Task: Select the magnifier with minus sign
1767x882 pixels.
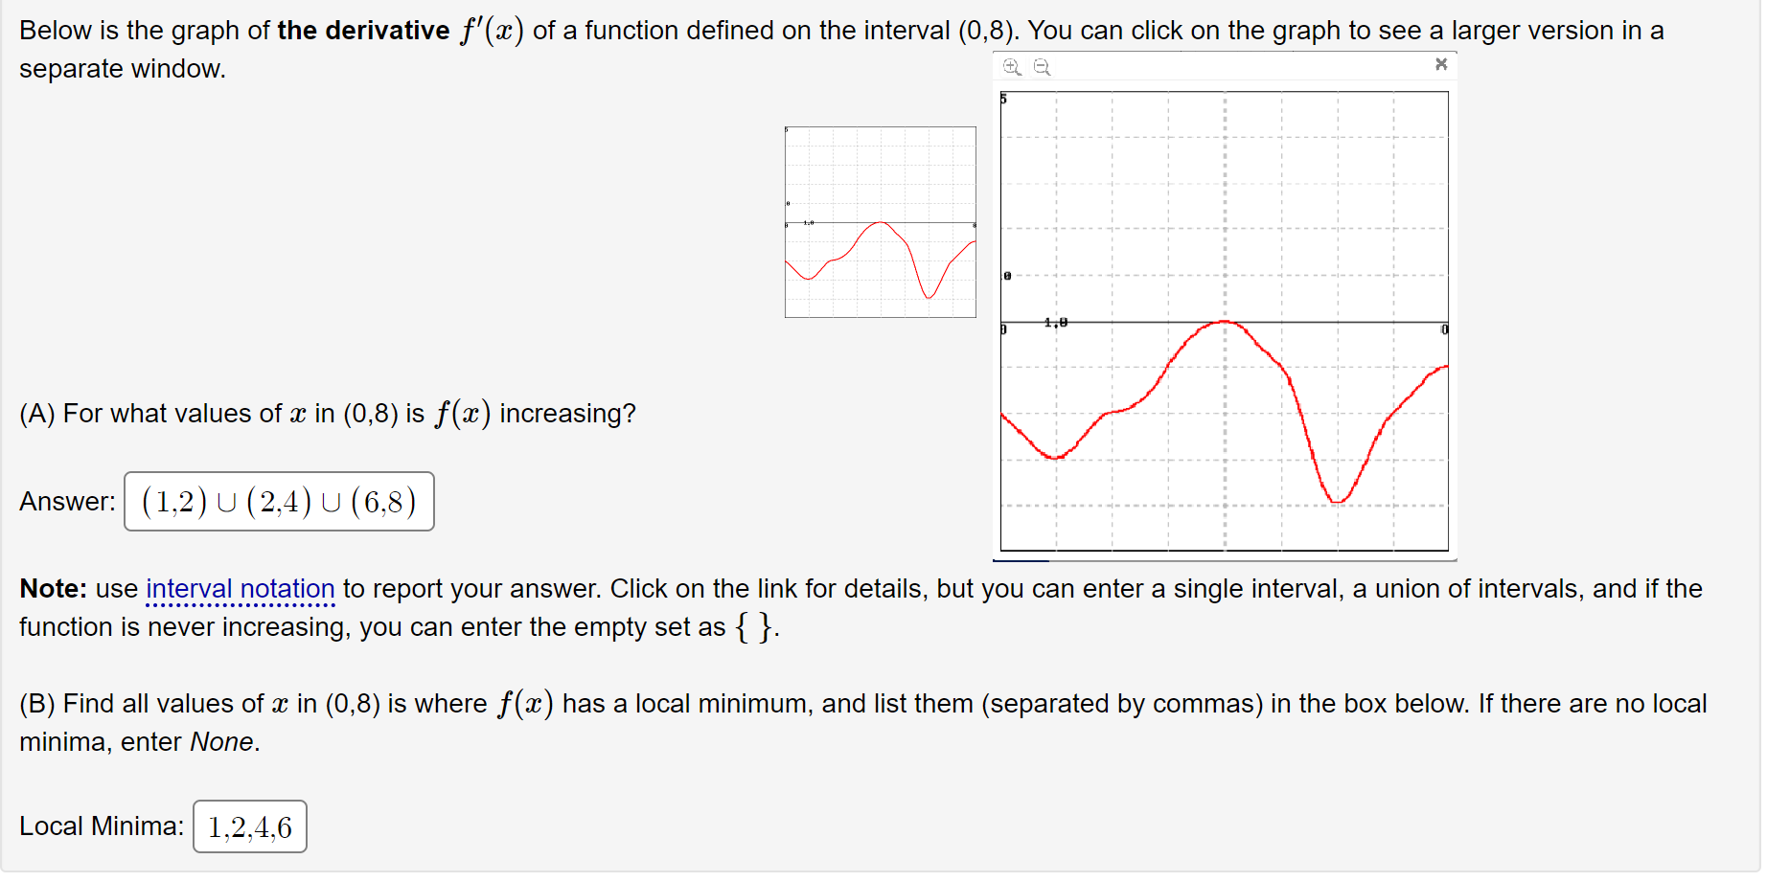Action: click(x=1043, y=66)
